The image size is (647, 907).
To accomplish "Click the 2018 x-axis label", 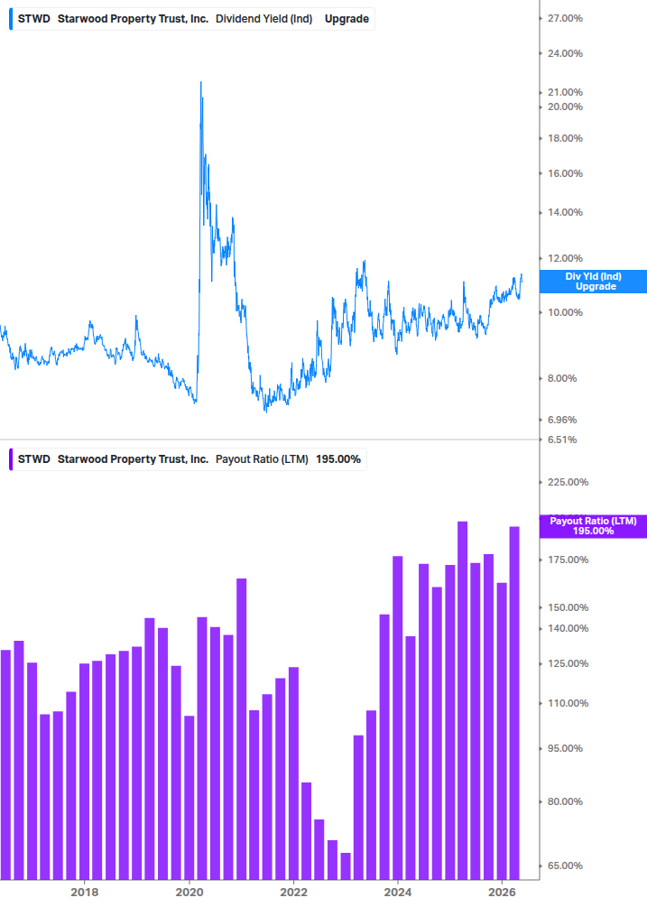I will click(x=85, y=893).
